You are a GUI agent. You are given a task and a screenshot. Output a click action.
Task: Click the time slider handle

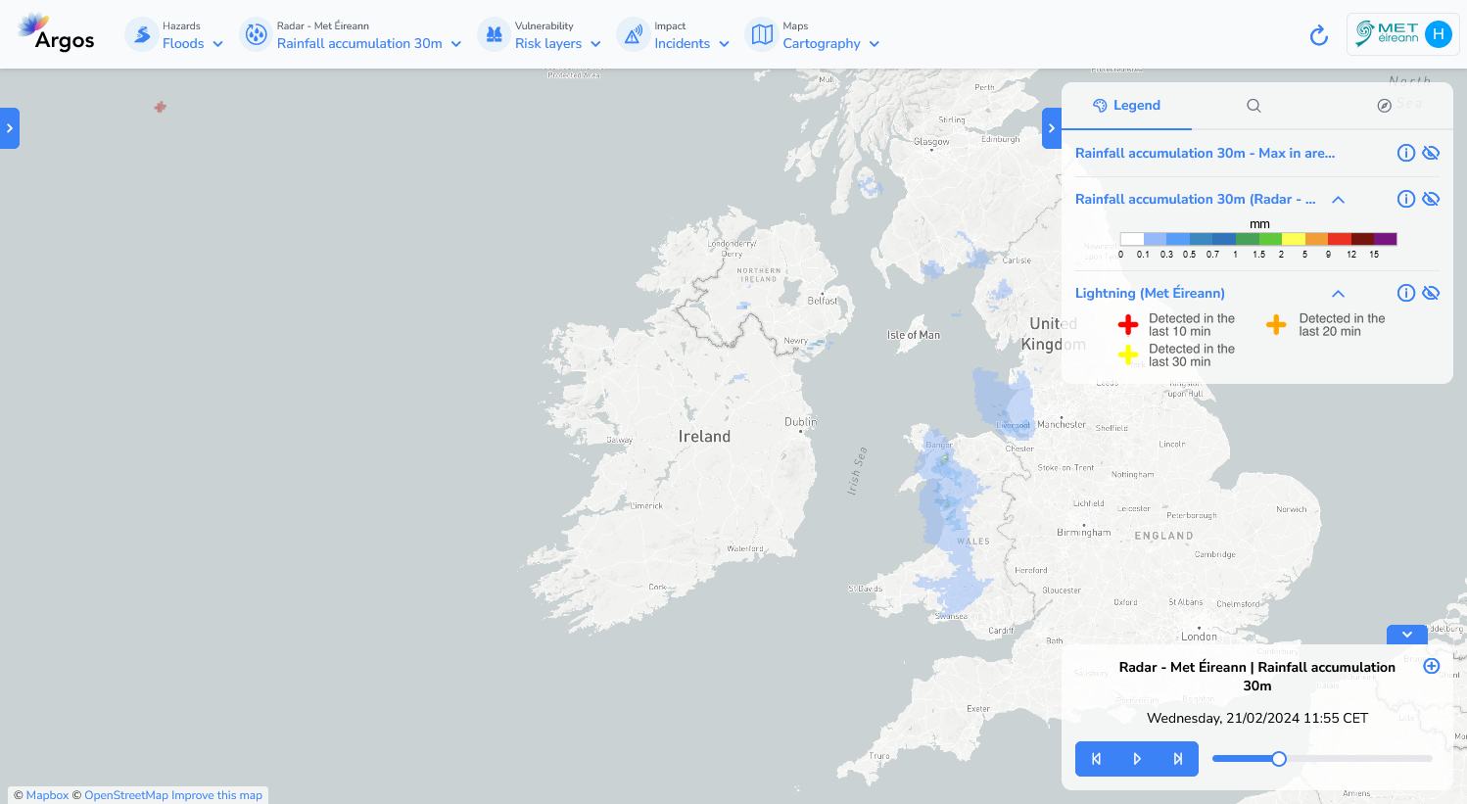pos(1279,759)
